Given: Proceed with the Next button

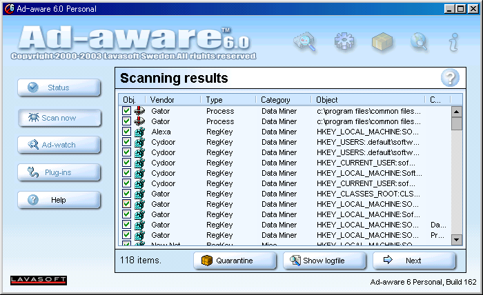Looking at the screenshot, I should (414, 261).
